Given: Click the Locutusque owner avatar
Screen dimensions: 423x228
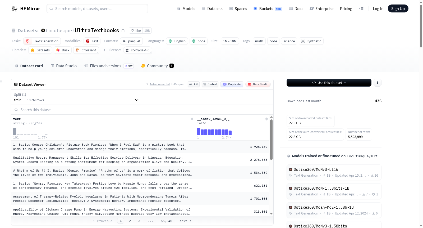Looking at the screenshot, I should (43, 30).
